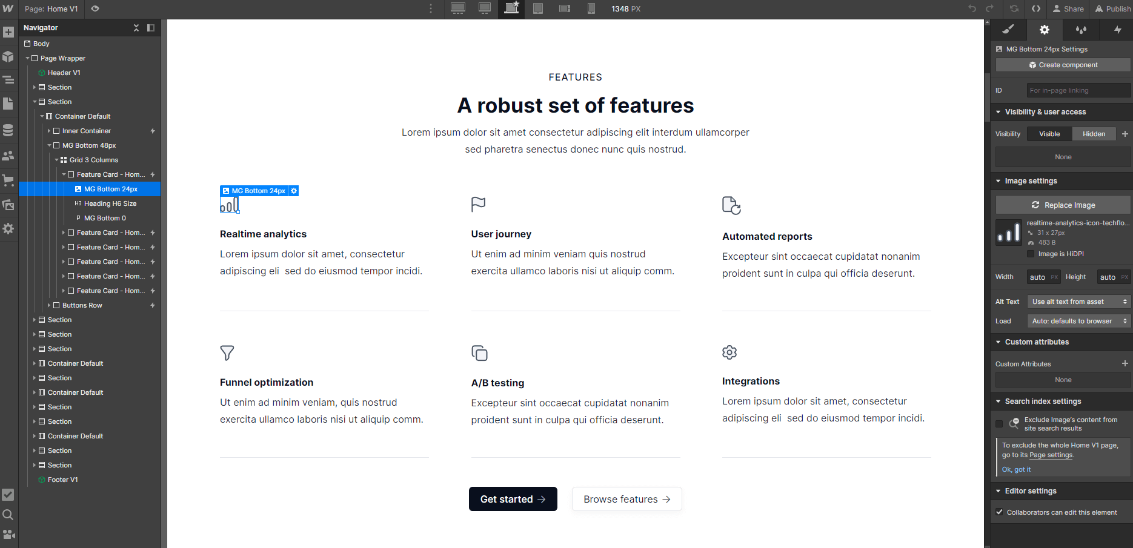
Task: Click the ID field for in-page linking
Action: coord(1078,90)
